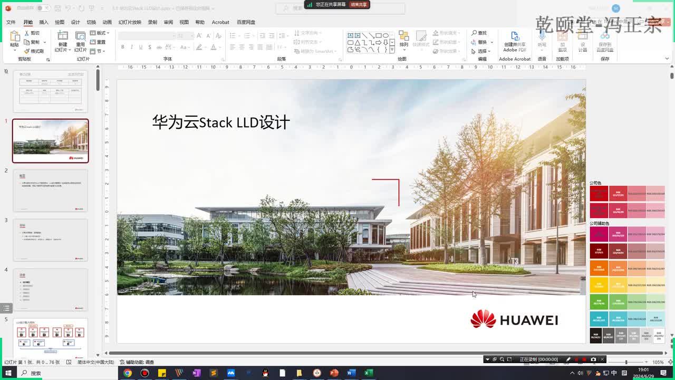
Task: Toggle the Chinese IME indicator in tray
Action: coord(614,373)
